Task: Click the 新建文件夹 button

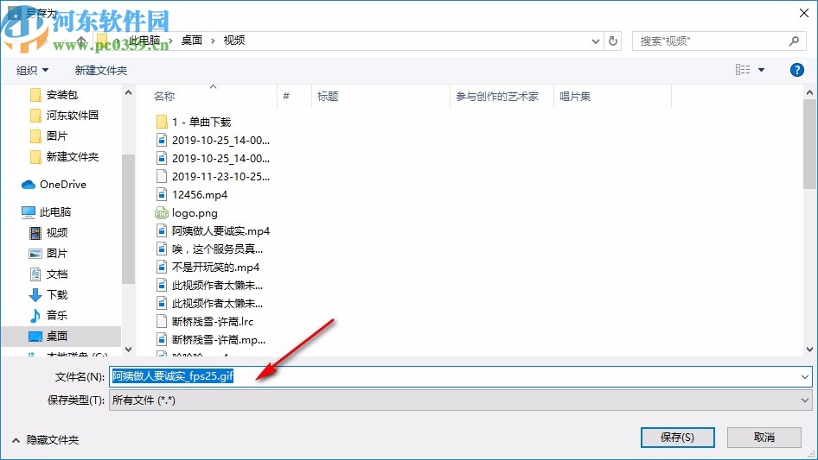Action: (100, 70)
